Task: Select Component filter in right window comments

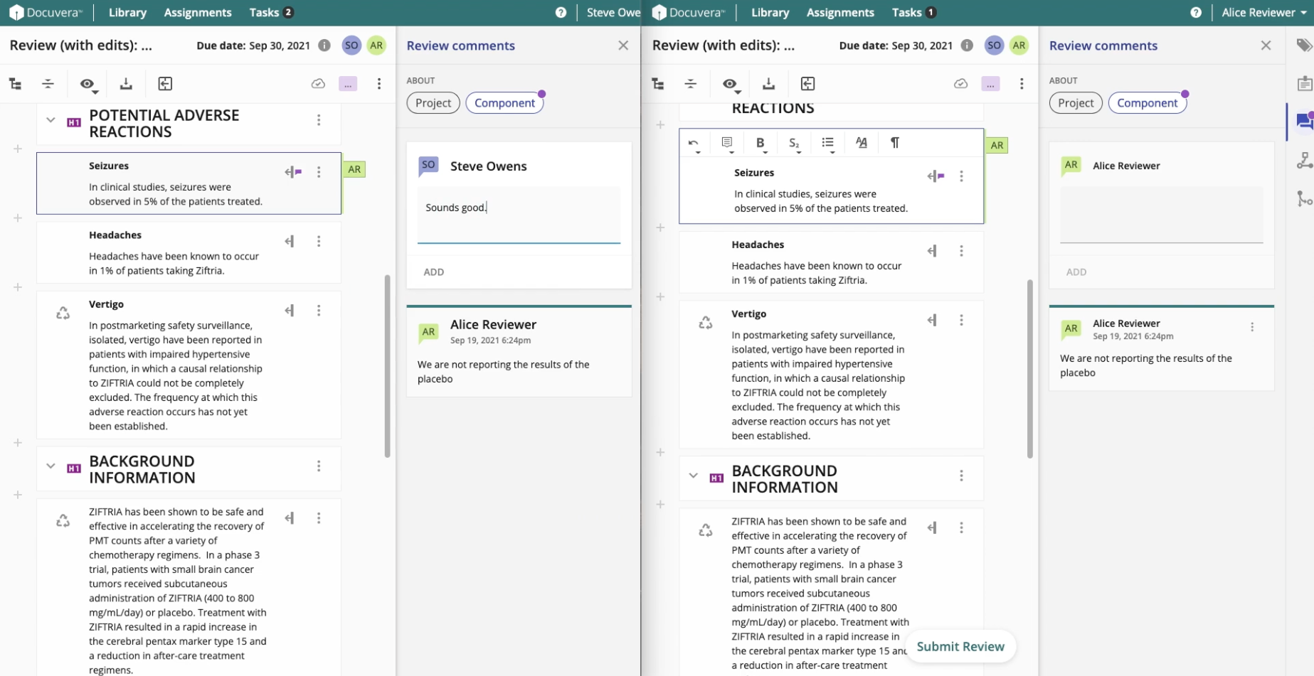Action: click(x=1148, y=103)
